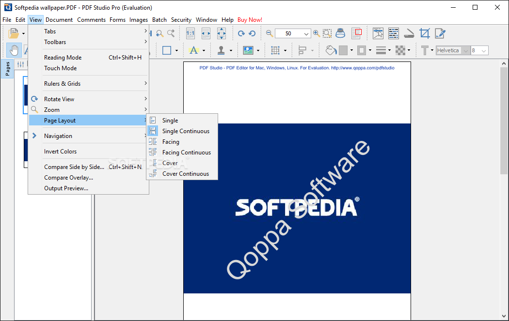The height and width of the screenshot is (321, 509).
Task: Click the Fit to Page icon
Action: 222,33
